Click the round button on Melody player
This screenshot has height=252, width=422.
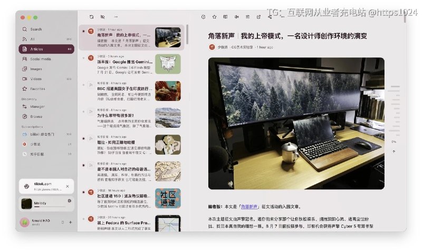pyautogui.click(x=70, y=201)
